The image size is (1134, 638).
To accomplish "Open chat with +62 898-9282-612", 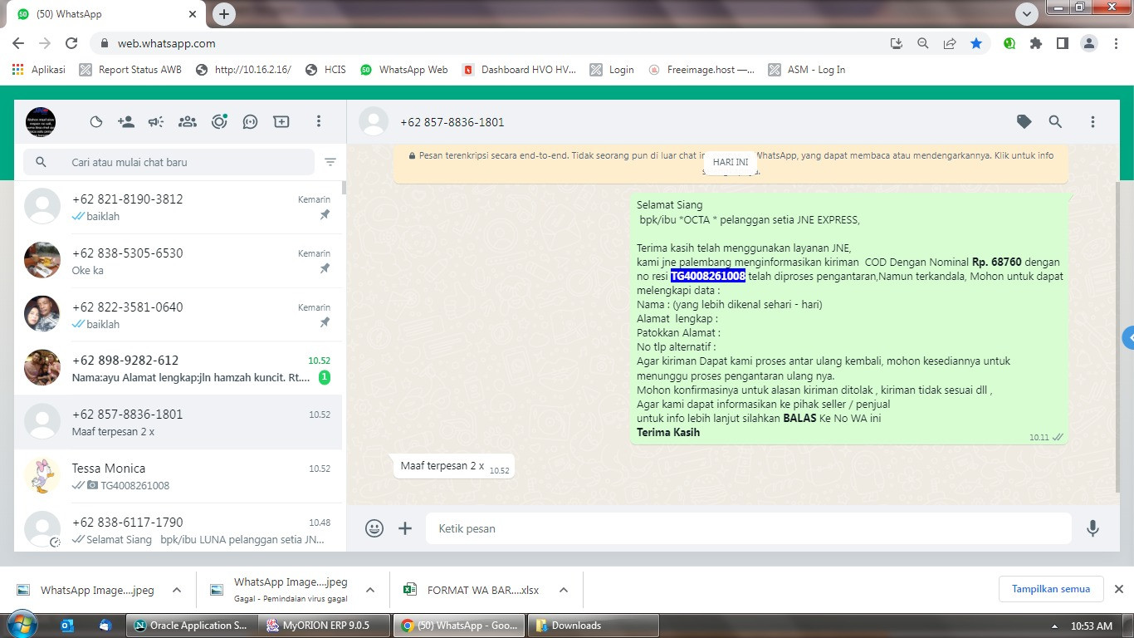I will [x=179, y=368].
